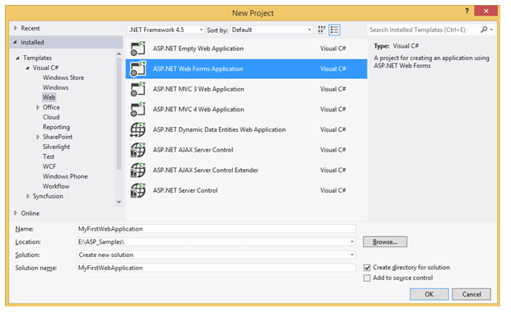Open search options dropdown arrow
This screenshot has height=313, width=511.
coord(491,30)
